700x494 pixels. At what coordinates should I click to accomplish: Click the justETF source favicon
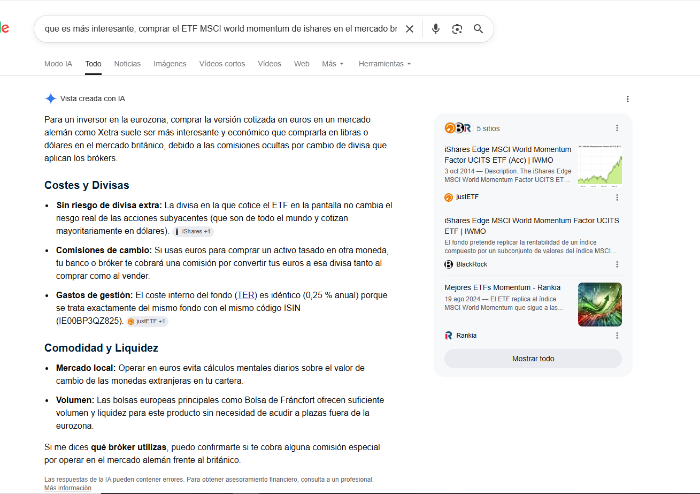click(x=449, y=197)
